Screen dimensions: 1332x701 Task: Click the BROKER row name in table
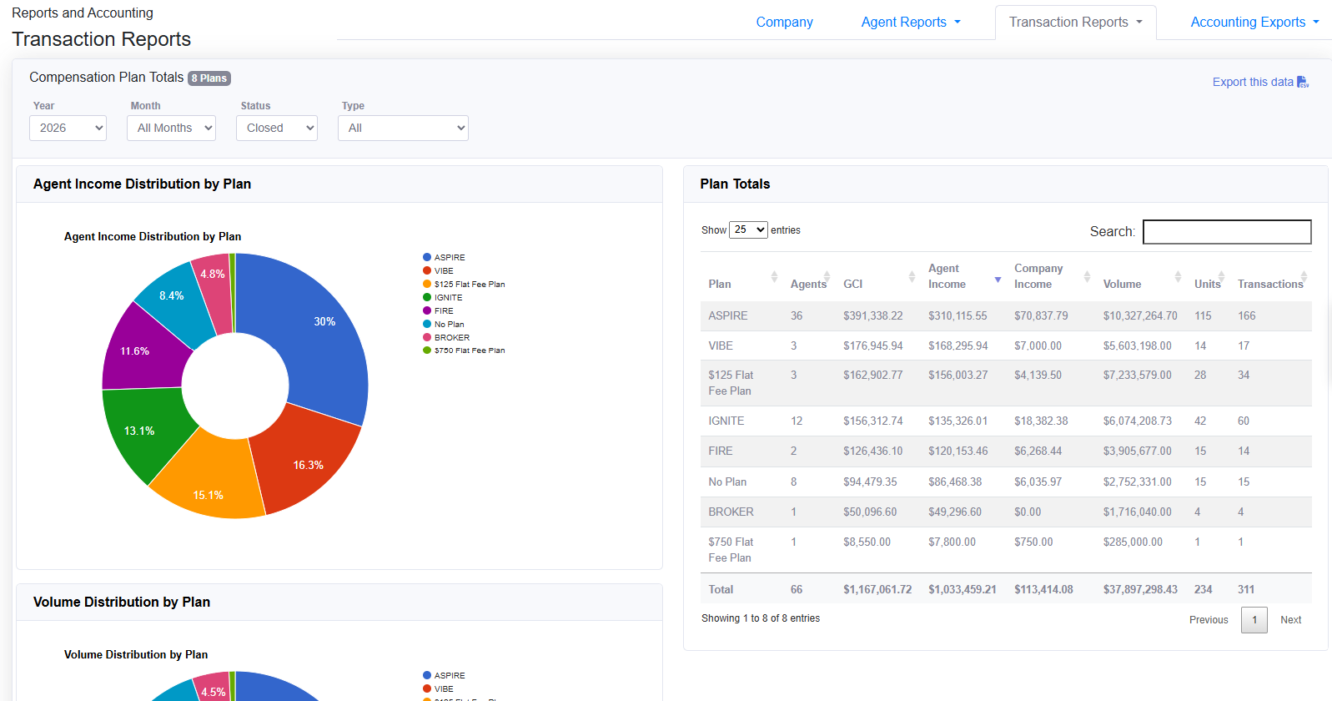[731, 512]
